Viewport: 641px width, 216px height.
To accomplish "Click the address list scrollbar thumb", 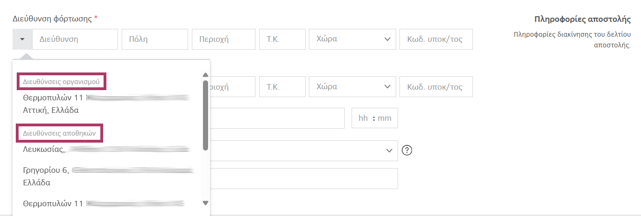I will [205, 116].
